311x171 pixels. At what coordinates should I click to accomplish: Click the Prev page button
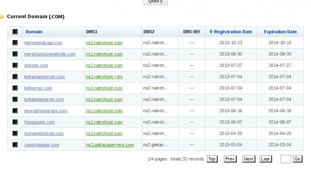pyautogui.click(x=230, y=159)
